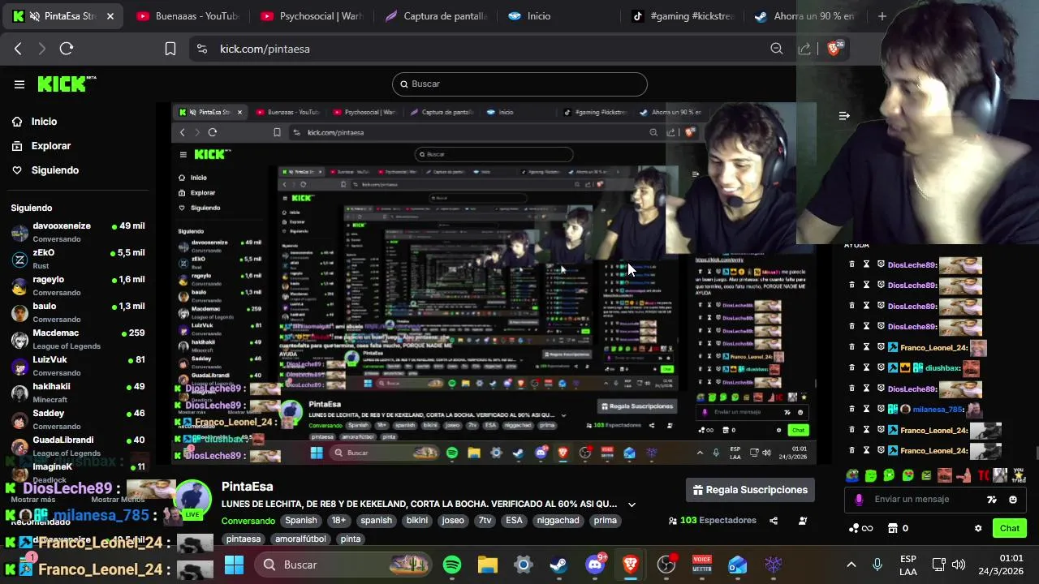
Task: Open a new browser tab
Action: pyautogui.click(x=882, y=16)
